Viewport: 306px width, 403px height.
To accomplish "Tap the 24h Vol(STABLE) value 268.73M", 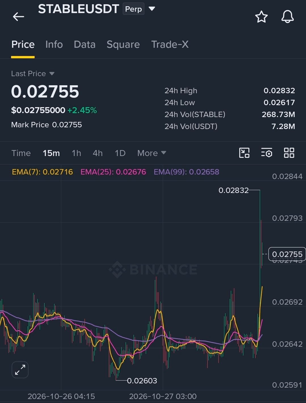I will click(278, 115).
